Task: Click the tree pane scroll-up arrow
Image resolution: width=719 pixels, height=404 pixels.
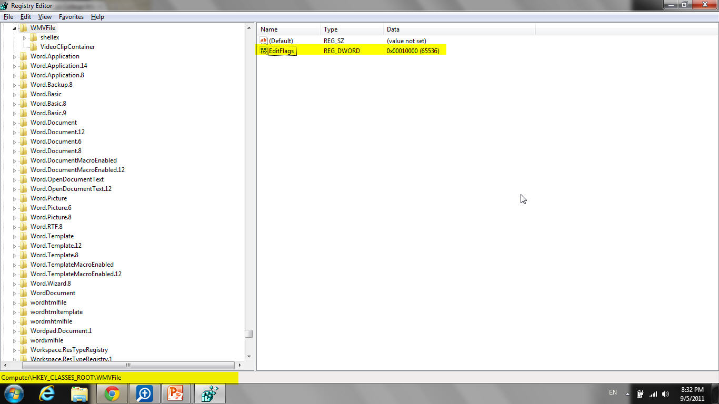Action: point(249,28)
